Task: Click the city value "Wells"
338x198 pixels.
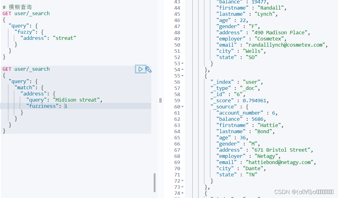Action: point(253,51)
